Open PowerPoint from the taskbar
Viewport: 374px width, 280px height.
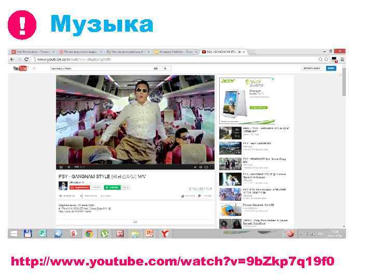[150, 234]
